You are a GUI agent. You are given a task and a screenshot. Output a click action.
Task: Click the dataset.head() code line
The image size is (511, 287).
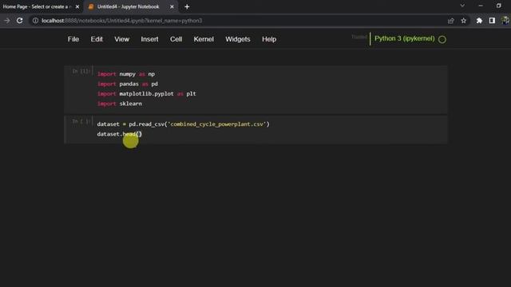coord(119,134)
